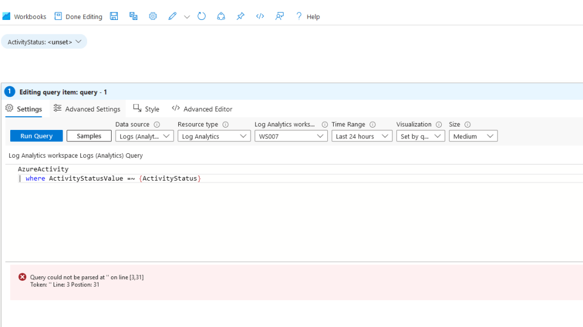Open Advanced Editor code icon in toolbar
This screenshot has width=583, height=327.
coord(260,17)
